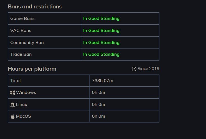Click the Since 2019 text
206x139 pixels.
coord(148,69)
